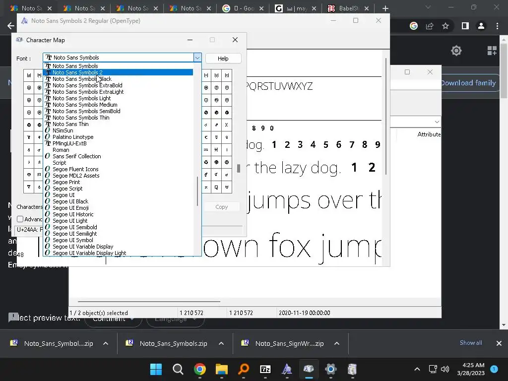Viewport: 508px width, 381px height.
Task: Pick Segoe UI Black font
Action: click(x=118, y=201)
